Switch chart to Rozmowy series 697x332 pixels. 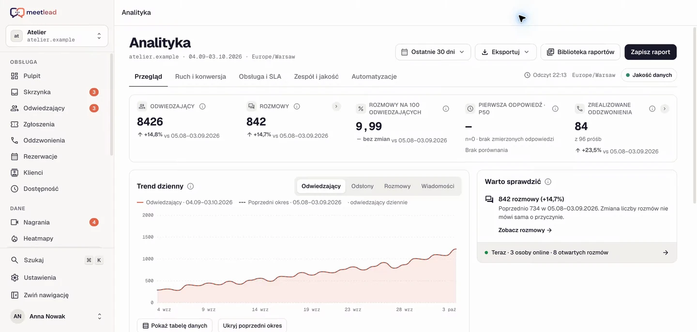pos(397,186)
